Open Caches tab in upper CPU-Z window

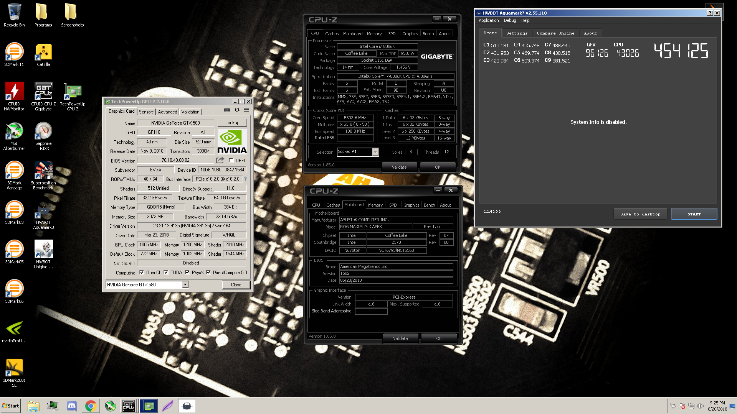332,34
